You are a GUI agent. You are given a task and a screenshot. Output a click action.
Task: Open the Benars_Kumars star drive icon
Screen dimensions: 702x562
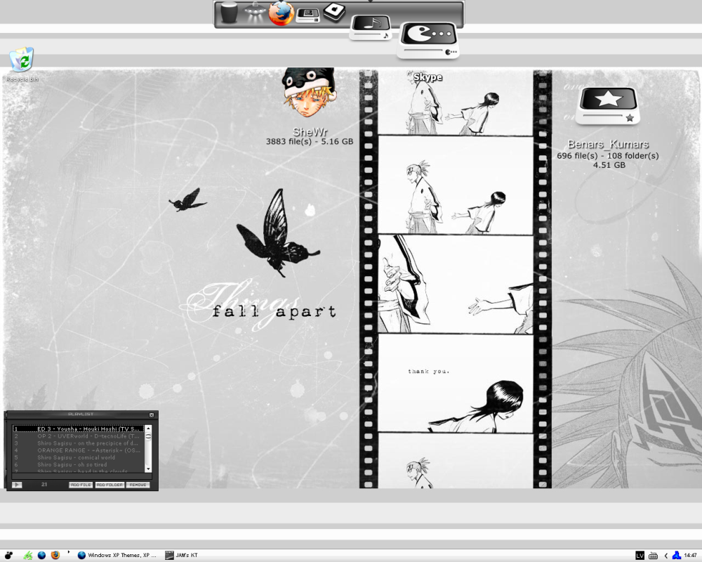coord(608,106)
